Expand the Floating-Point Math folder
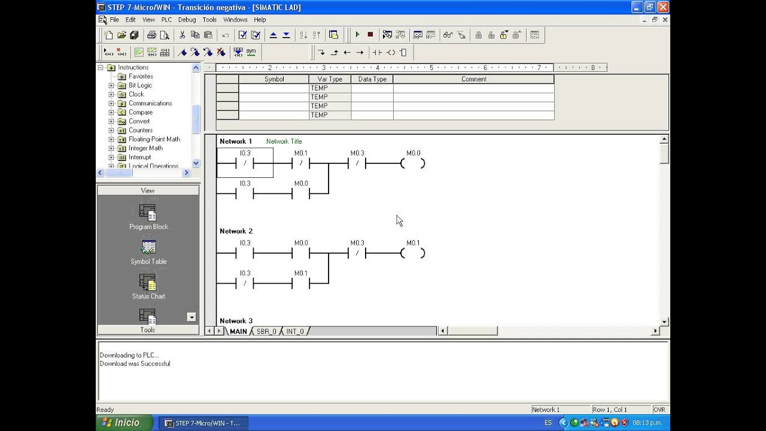The height and width of the screenshot is (431, 766). (111, 139)
